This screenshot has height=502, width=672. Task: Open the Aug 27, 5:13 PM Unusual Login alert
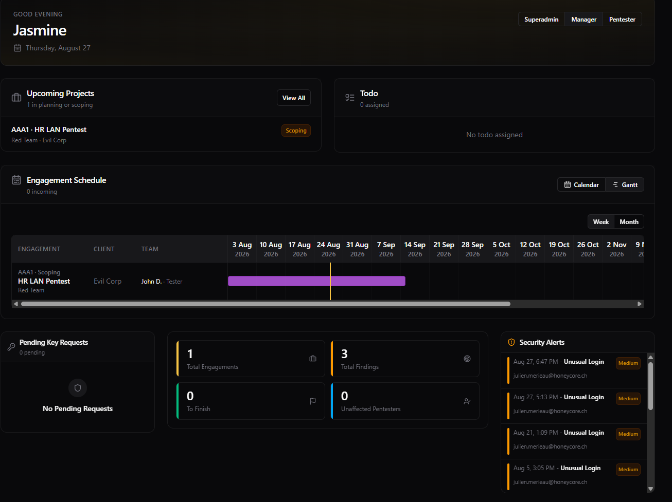pos(574,406)
